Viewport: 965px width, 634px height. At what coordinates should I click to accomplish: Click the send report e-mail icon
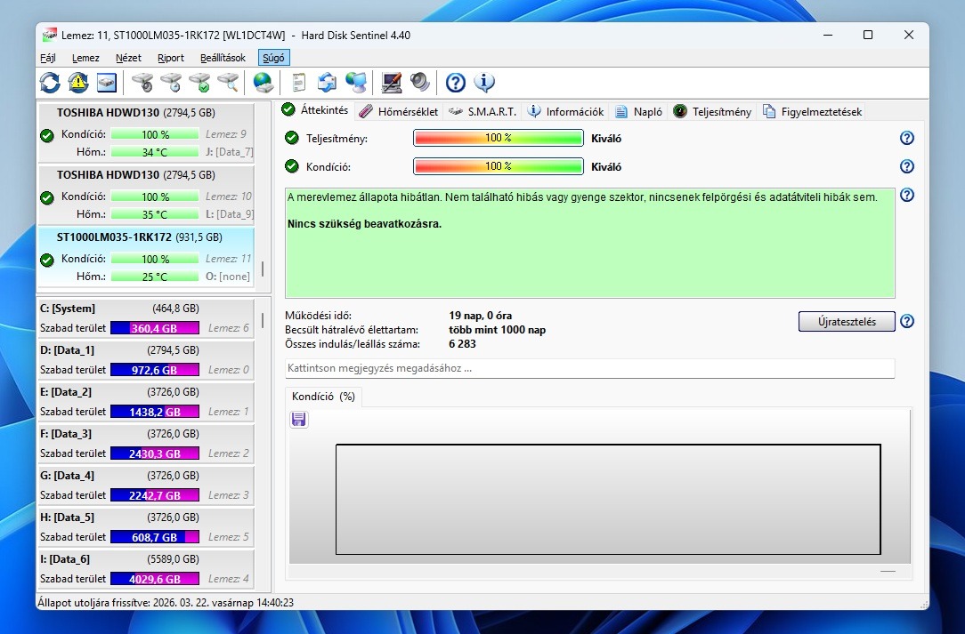(327, 83)
